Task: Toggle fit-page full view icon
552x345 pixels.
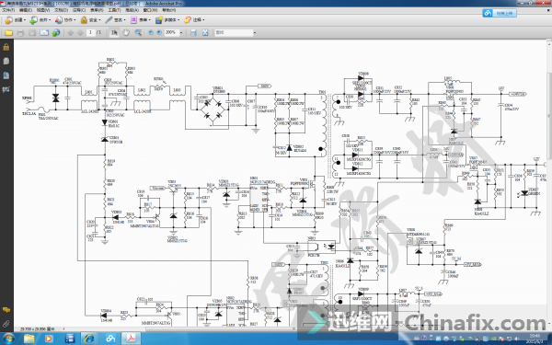Action: pyautogui.click(x=205, y=32)
